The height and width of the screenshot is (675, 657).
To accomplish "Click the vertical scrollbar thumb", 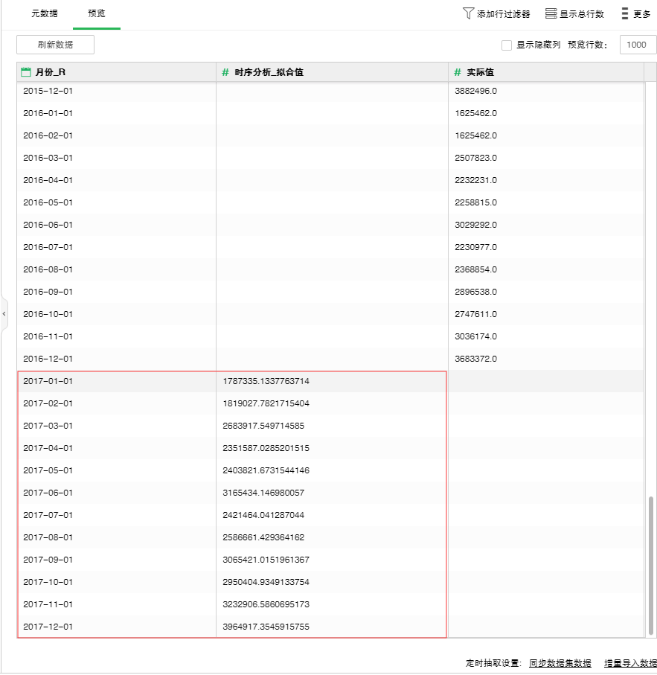I will pyautogui.click(x=650, y=566).
